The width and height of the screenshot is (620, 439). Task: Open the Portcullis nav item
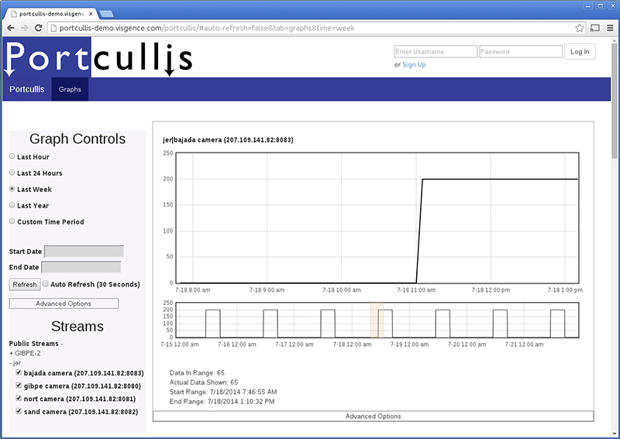[27, 89]
